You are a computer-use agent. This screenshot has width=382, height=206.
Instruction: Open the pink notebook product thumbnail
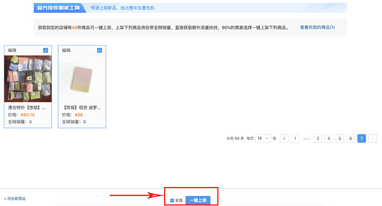point(82,79)
